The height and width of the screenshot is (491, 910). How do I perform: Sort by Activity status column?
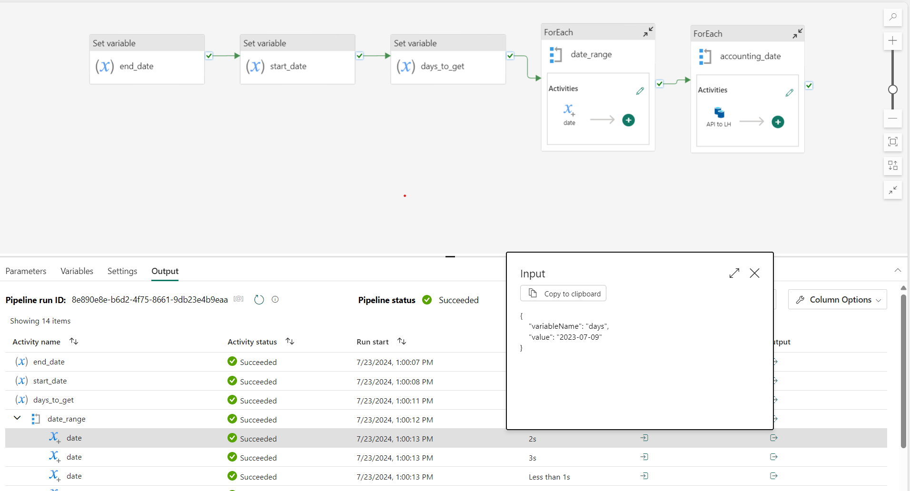[290, 341]
